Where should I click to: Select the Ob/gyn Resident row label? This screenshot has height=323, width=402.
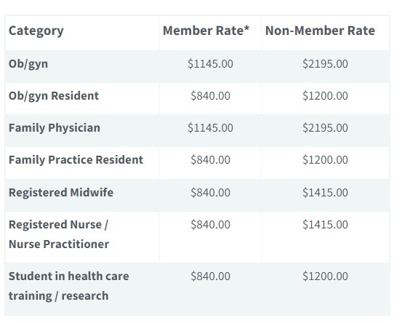click(x=54, y=96)
